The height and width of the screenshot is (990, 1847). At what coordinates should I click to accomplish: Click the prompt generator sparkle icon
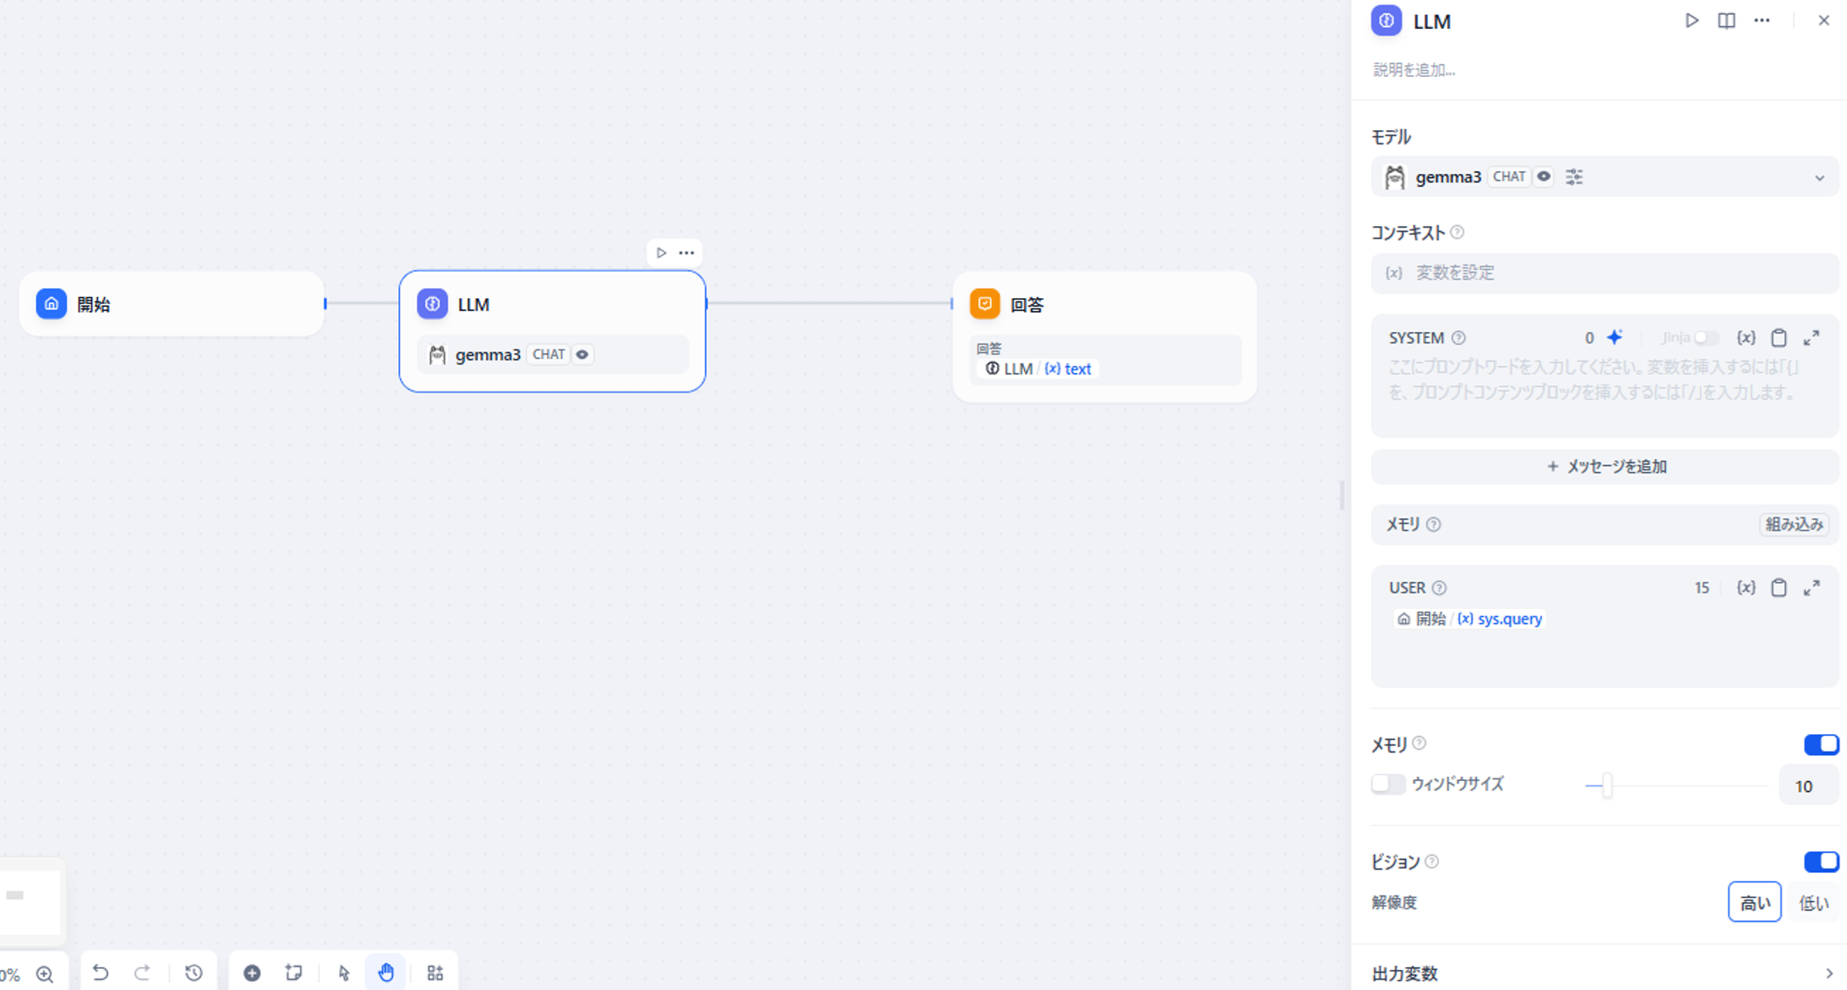(x=1615, y=337)
